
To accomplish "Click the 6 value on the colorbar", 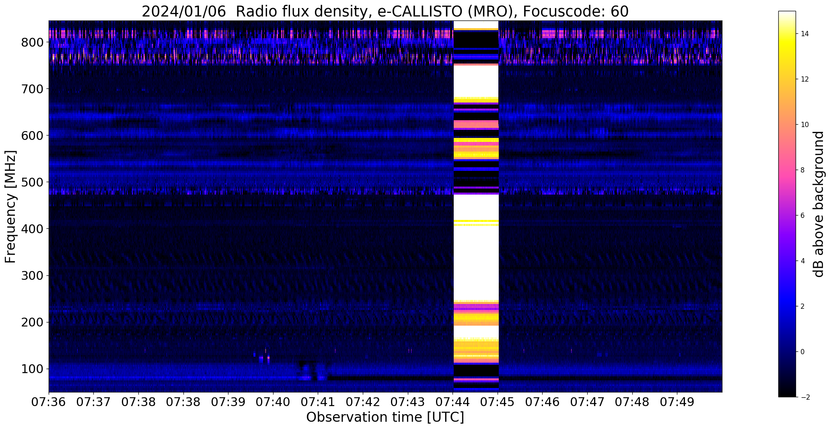I will [803, 216].
